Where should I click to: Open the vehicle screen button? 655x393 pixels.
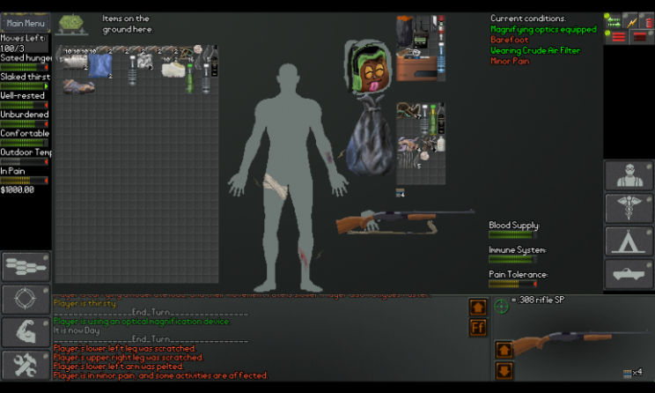click(x=629, y=274)
